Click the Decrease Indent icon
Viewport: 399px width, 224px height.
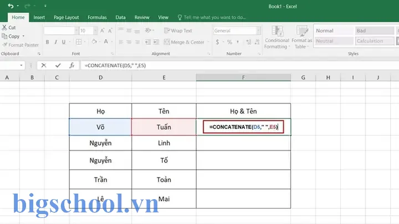(x=147, y=42)
